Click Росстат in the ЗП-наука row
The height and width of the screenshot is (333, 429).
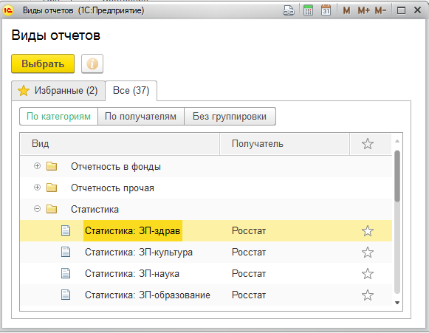[249, 273]
